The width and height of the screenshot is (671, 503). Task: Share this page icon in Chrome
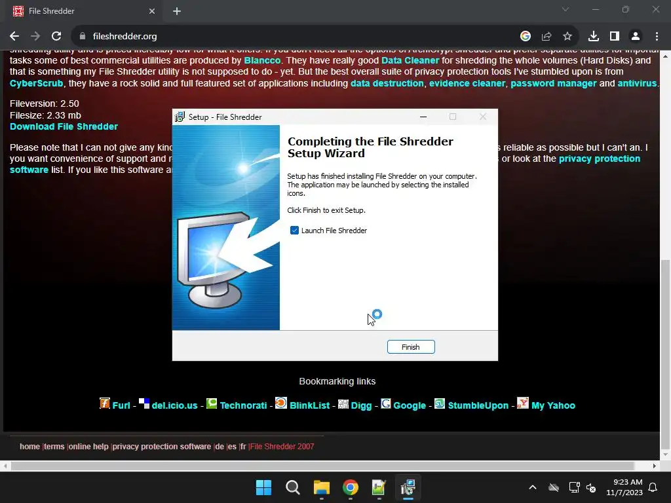click(546, 37)
